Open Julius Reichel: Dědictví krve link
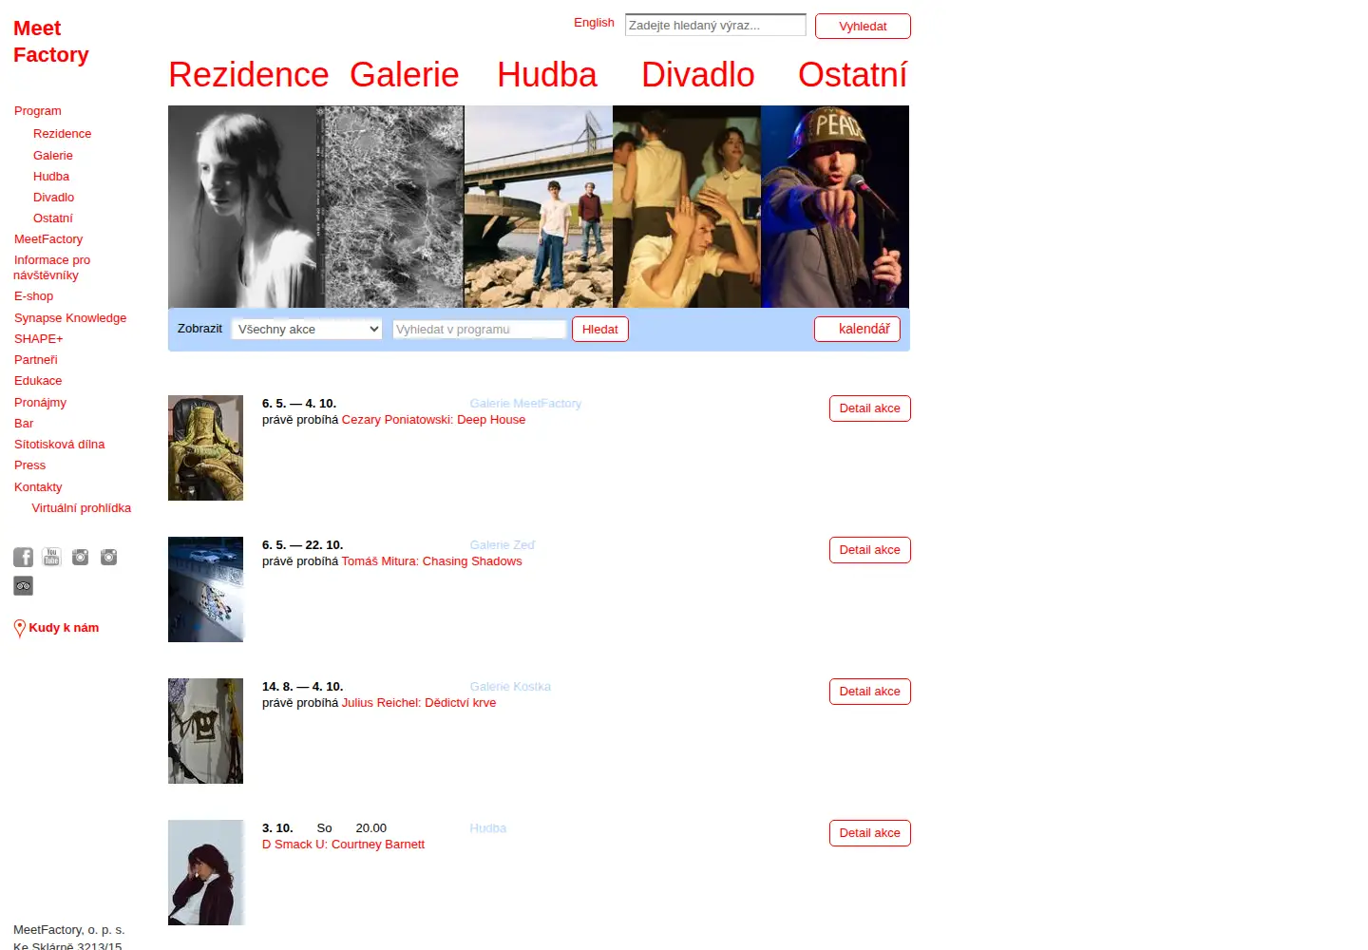1368x950 pixels. pos(419,703)
